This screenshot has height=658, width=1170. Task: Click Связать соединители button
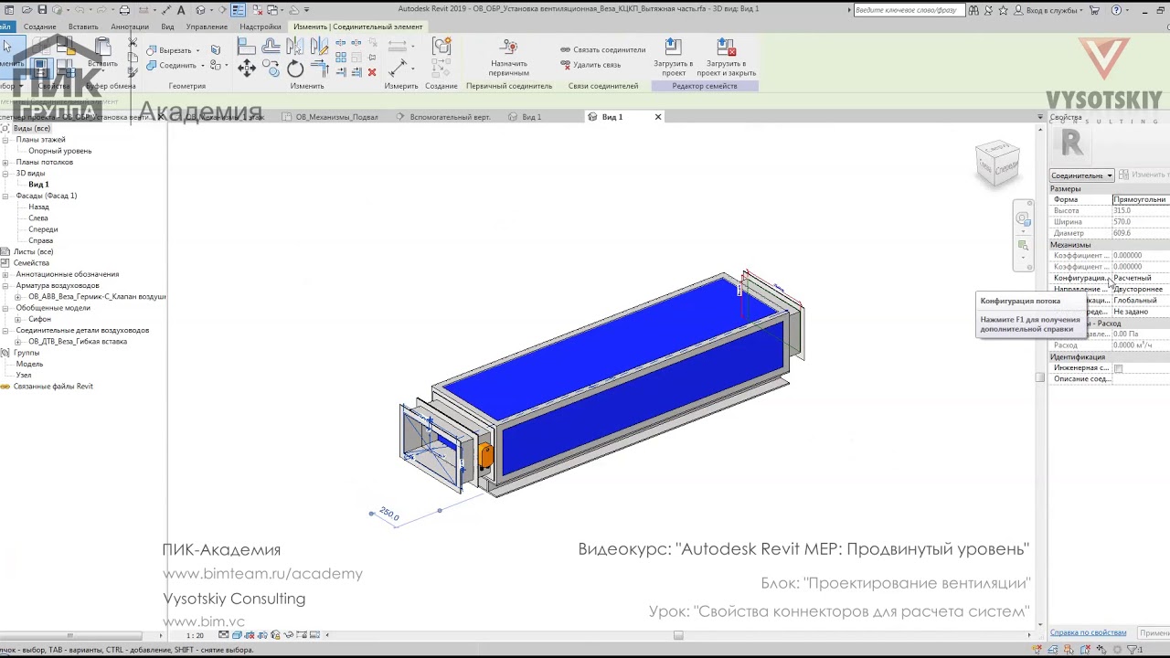coord(602,50)
